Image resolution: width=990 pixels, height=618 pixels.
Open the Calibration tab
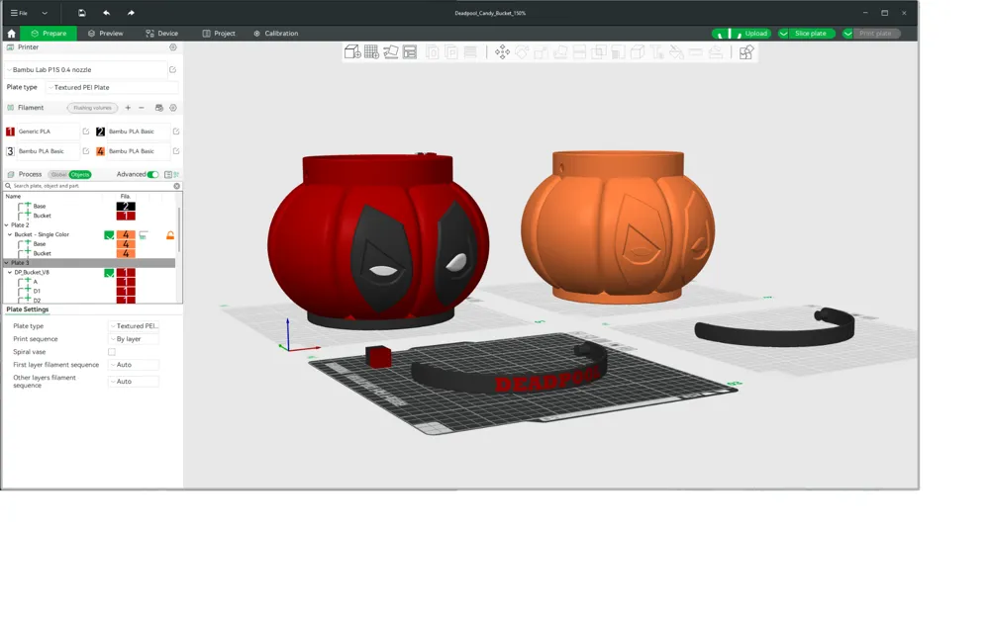pos(276,34)
